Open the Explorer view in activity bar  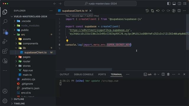coord(5,12)
